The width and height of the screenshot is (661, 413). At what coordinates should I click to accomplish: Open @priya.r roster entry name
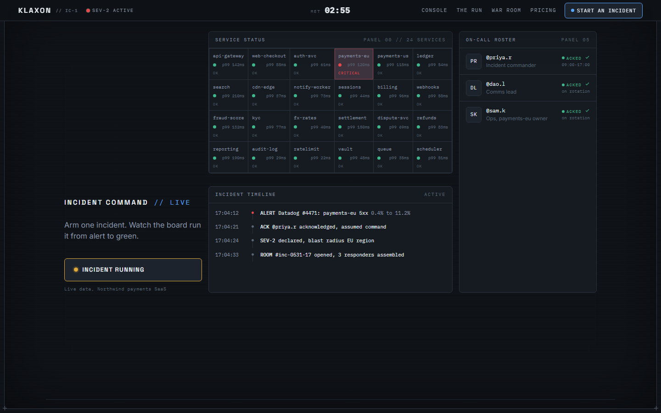pyautogui.click(x=499, y=57)
